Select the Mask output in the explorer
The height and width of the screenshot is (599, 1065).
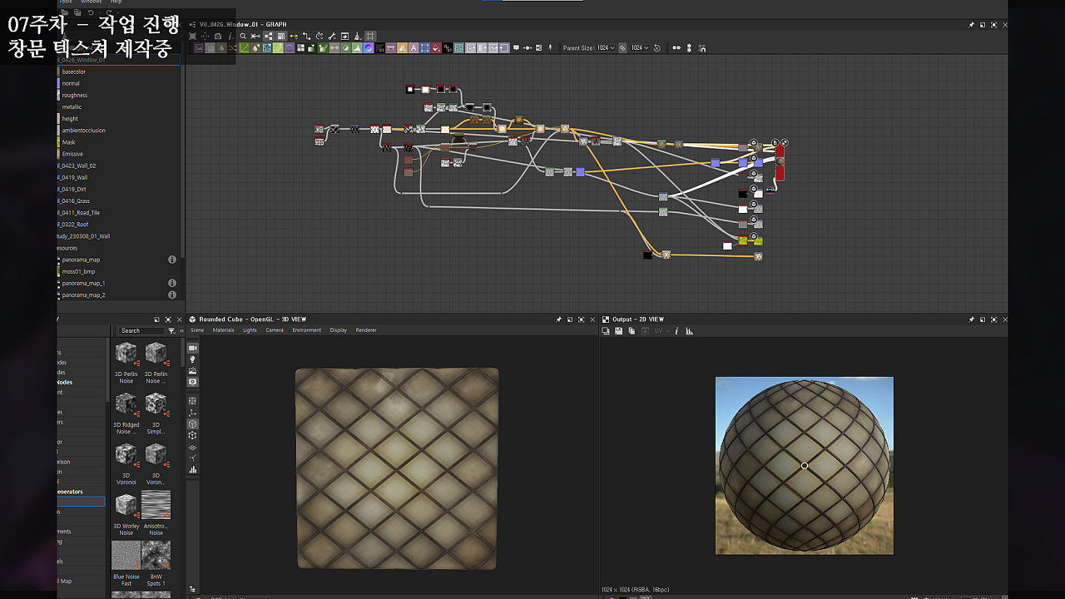tap(68, 141)
